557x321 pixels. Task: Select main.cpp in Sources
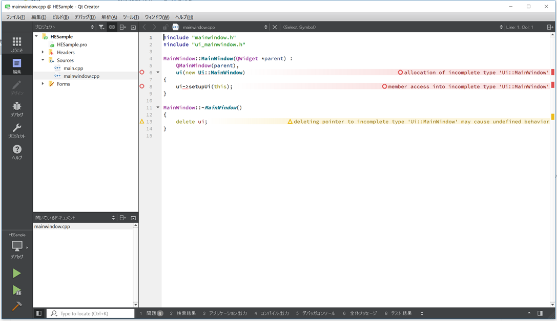point(73,68)
